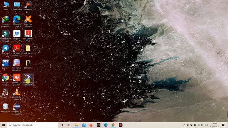Select the Avast Free Antivirus desktop icon
The height and width of the screenshot is (128, 228).
tap(28, 21)
